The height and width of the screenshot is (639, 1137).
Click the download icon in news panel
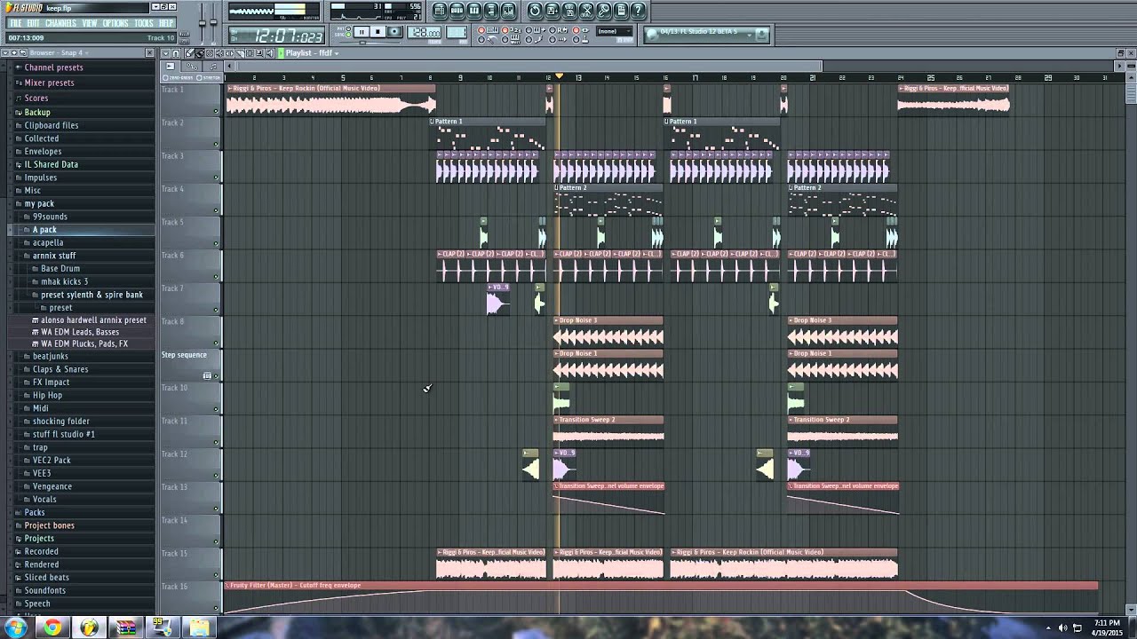(x=761, y=35)
